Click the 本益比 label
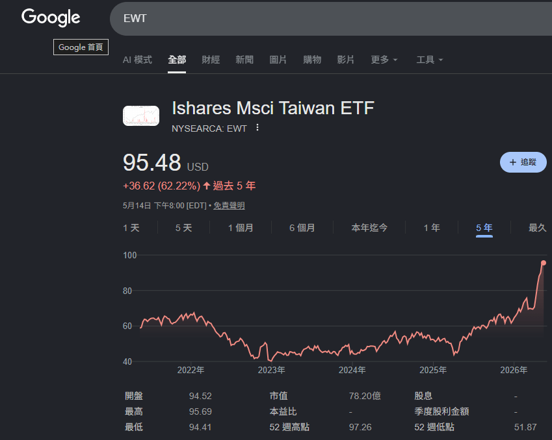The height and width of the screenshot is (440, 552). pos(283,411)
